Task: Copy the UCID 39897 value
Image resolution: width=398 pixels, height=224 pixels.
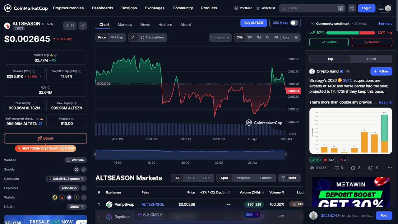Action: click(83, 207)
